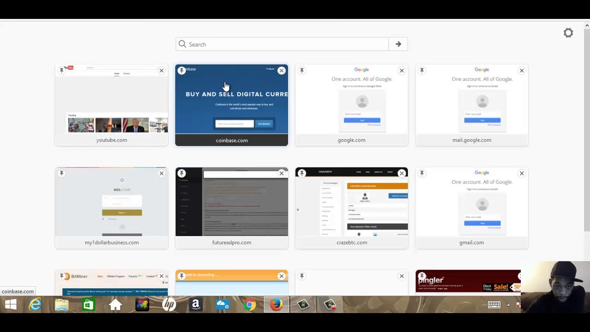Pin the BitMiner tile

pyautogui.click(x=62, y=276)
